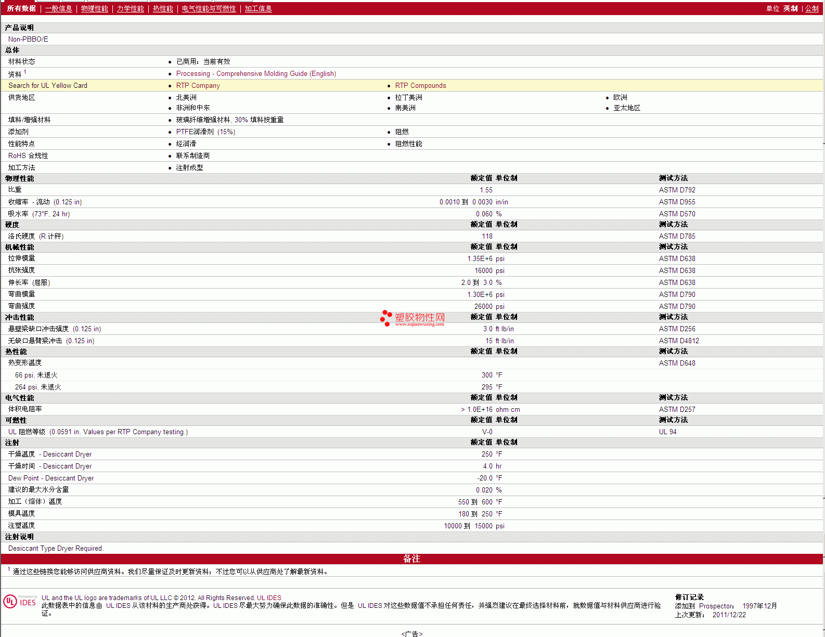Click Search for UL Yellow Card

coord(48,86)
